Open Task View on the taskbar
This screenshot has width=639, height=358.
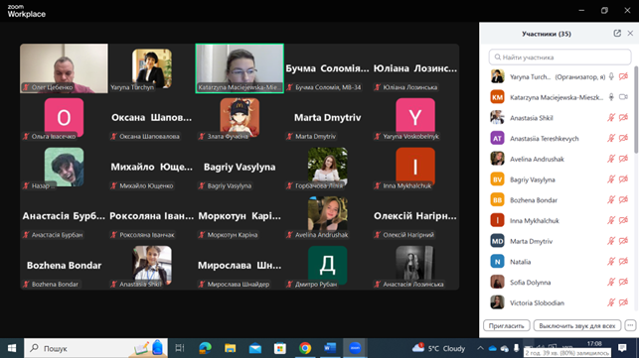[x=179, y=348]
